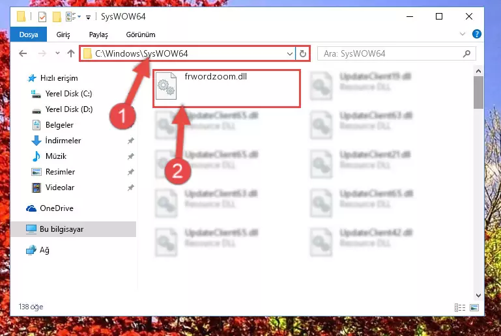Select the frwordzoom.dll file icon
Screen dimensions: 501x336
point(166,86)
